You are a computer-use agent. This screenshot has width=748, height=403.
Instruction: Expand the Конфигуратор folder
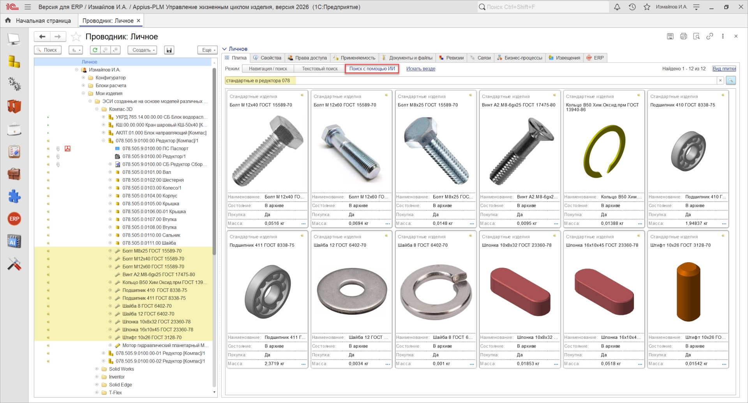click(83, 78)
